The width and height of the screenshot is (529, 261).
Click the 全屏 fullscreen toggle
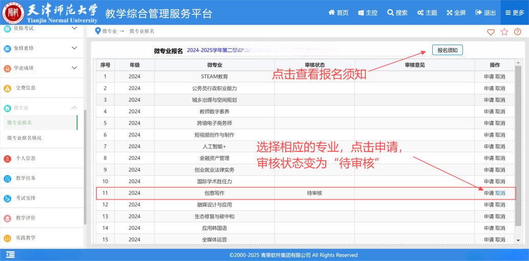point(456,13)
